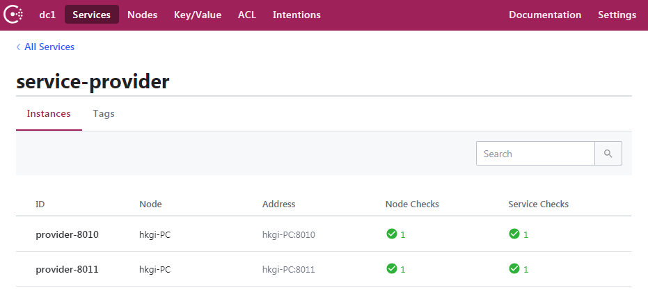648x306 pixels.
Task: Click the search magnifier icon
Action: click(x=608, y=154)
